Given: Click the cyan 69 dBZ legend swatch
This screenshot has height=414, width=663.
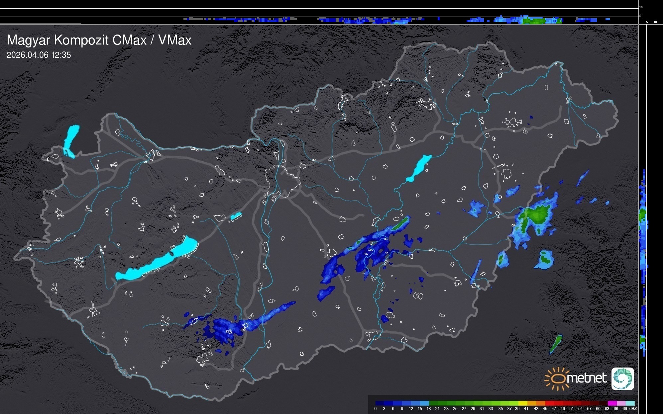Looking at the screenshot, I should (x=630, y=403).
